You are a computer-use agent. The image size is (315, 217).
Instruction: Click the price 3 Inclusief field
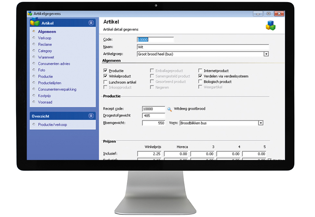pos(202,154)
